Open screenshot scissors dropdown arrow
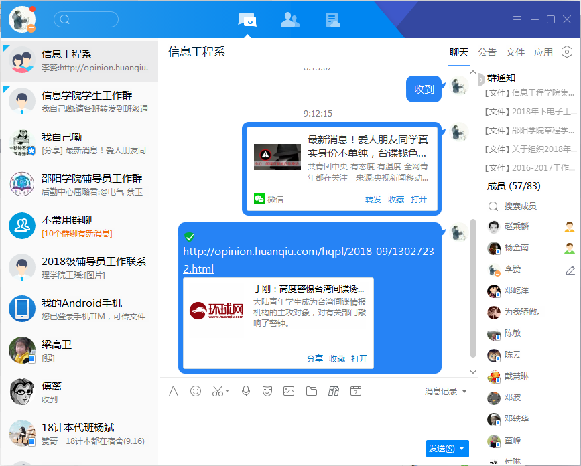581x466 pixels. pyautogui.click(x=227, y=391)
